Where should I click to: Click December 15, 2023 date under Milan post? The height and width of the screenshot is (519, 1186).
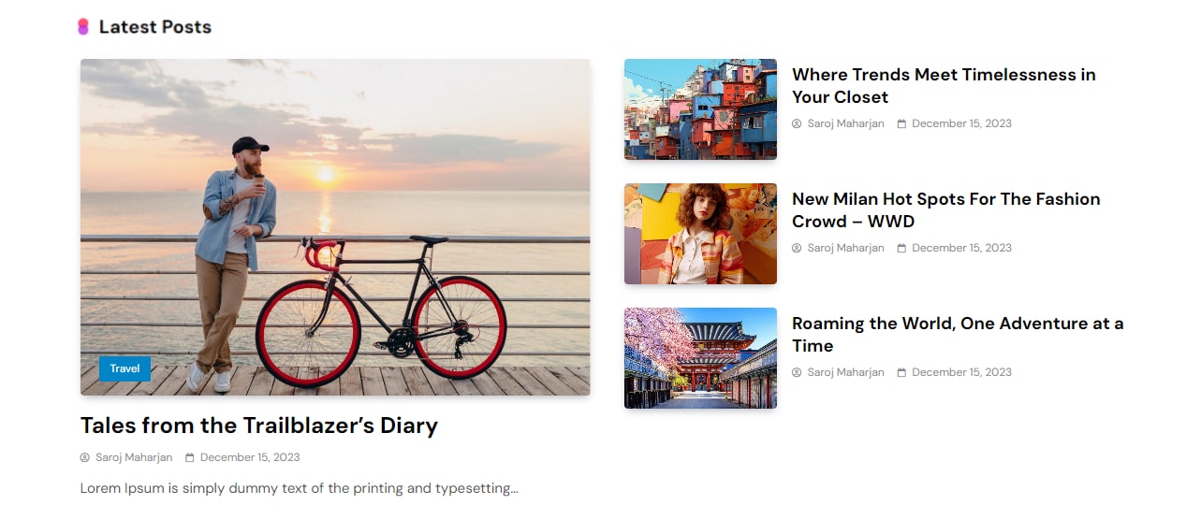(x=961, y=248)
